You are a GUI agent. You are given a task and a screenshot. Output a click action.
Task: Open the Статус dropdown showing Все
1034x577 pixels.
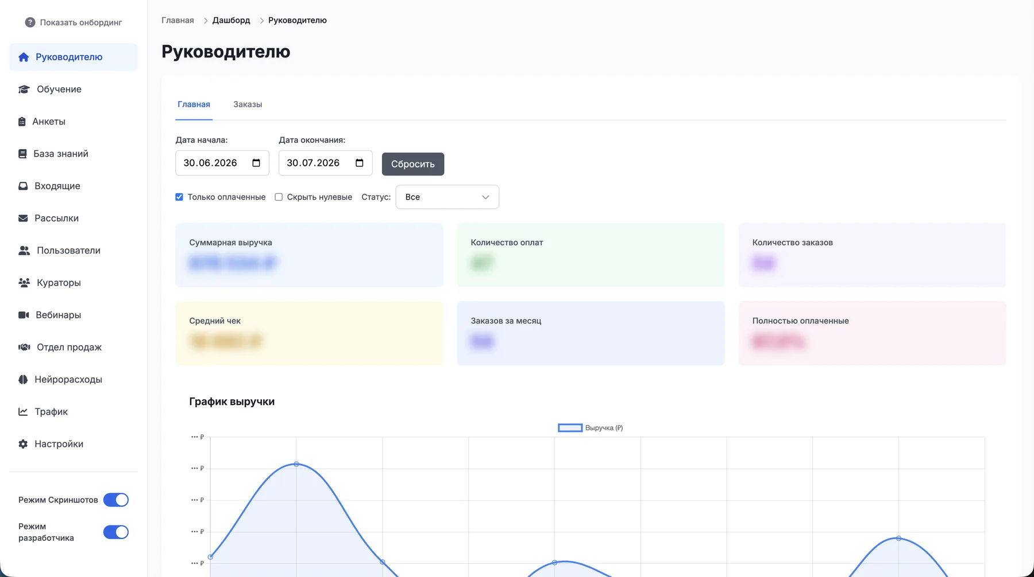click(447, 197)
